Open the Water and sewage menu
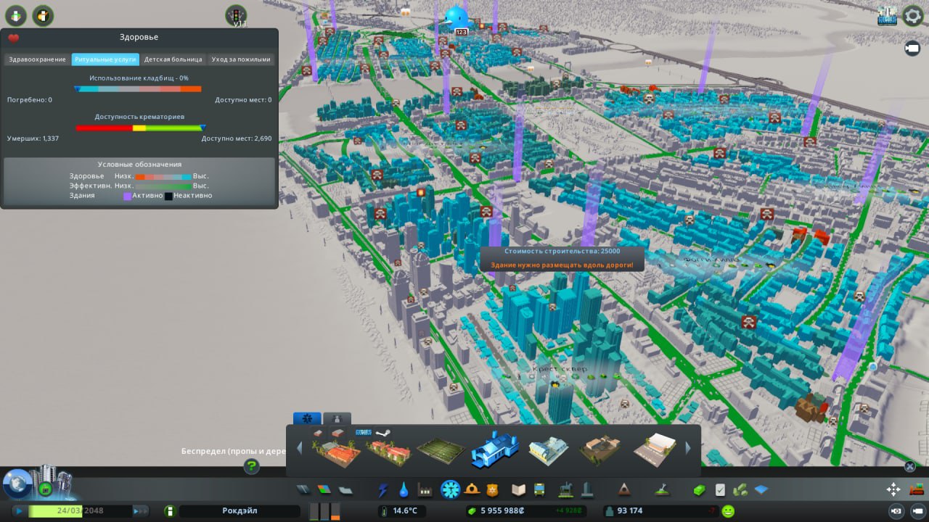This screenshot has width=929, height=522. [404, 490]
